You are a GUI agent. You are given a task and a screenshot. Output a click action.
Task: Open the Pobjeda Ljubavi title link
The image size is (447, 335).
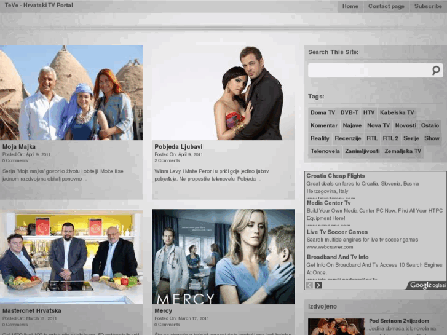[x=178, y=147]
